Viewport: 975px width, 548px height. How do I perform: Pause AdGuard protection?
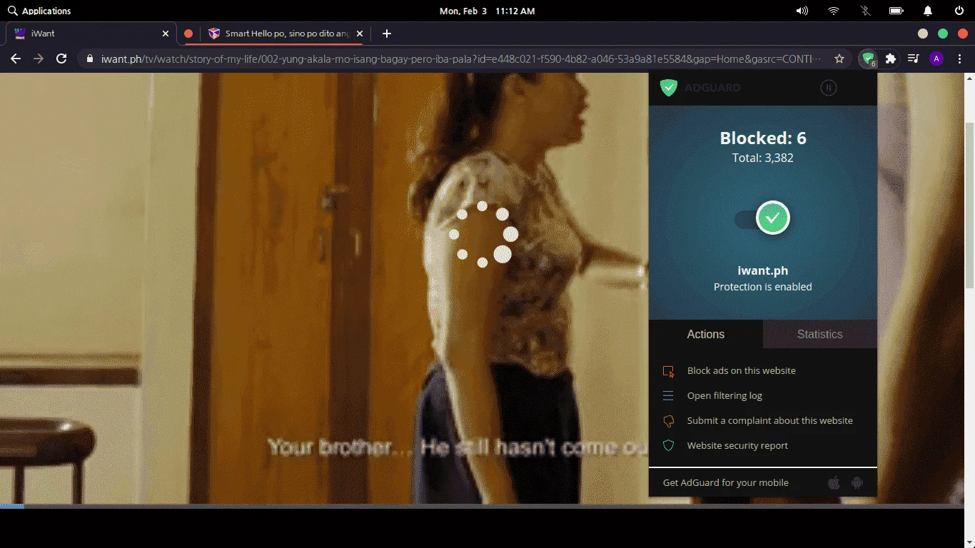(x=828, y=88)
